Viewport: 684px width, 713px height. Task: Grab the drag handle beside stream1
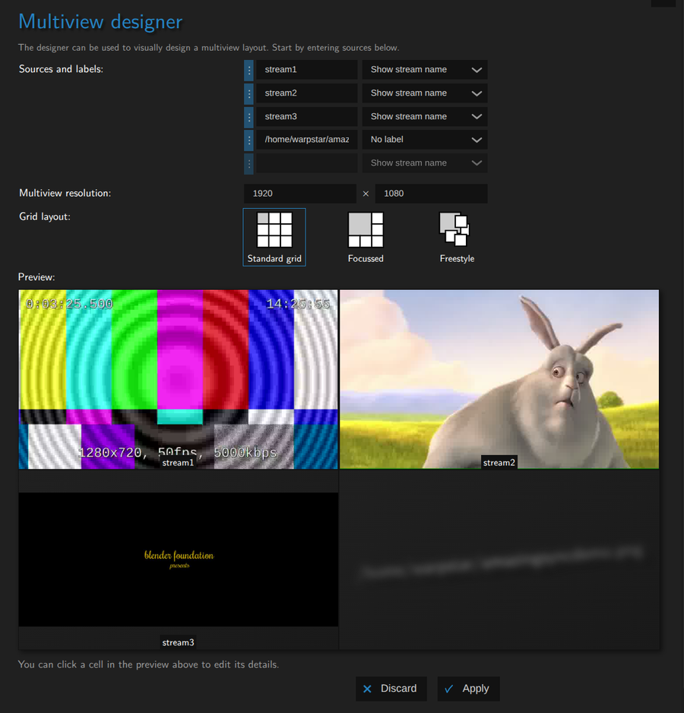pyautogui.click(x=249, y=70)
